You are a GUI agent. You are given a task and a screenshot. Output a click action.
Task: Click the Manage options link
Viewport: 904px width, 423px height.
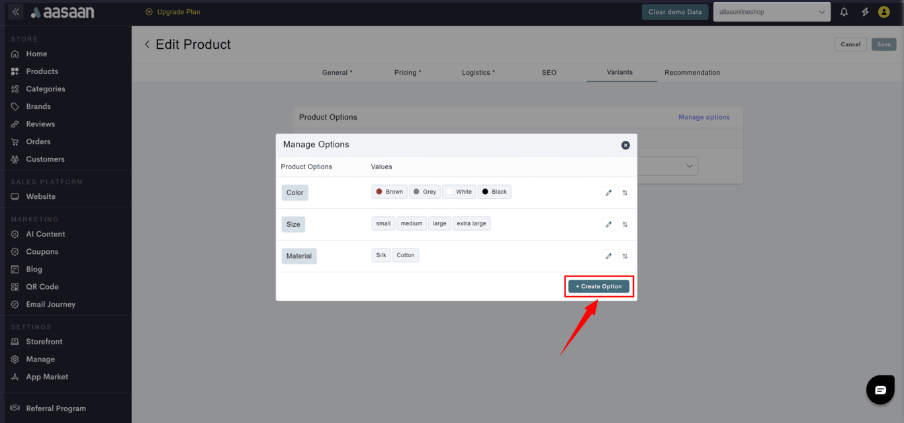703,117
